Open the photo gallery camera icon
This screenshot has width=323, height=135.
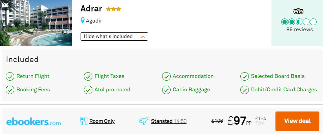(5, 4)
